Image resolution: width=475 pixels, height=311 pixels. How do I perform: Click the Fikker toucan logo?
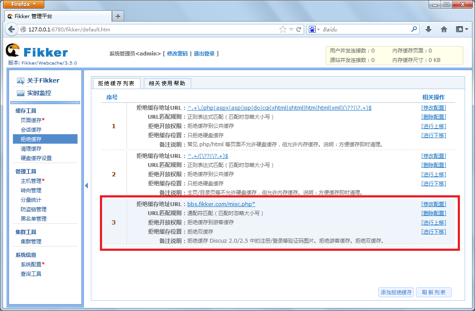(x=13, y=50)
